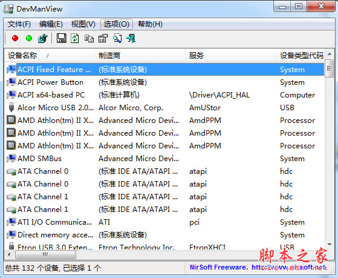Click the AmUStor service cell
The height and width of the screenshot is (278, 338).
[x=205, y=107]
